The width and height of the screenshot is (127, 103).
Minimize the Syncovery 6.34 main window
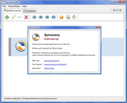coord(113,2)
